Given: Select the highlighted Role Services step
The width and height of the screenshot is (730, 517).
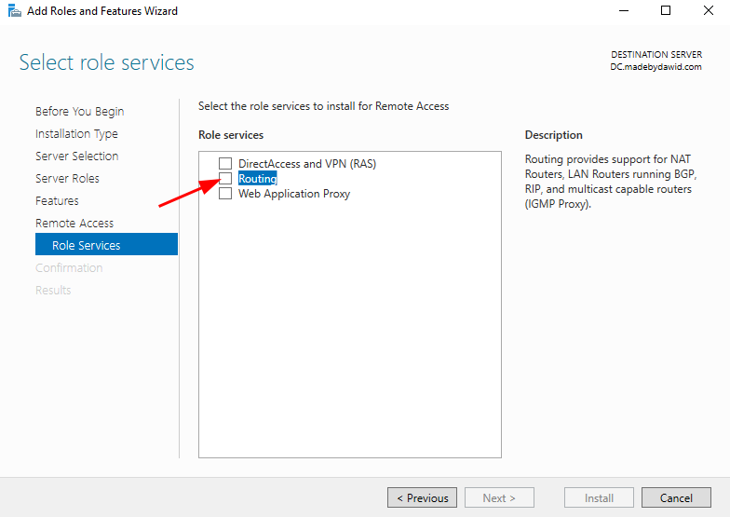Looking at the screenshot, I should tap(106, 244).
